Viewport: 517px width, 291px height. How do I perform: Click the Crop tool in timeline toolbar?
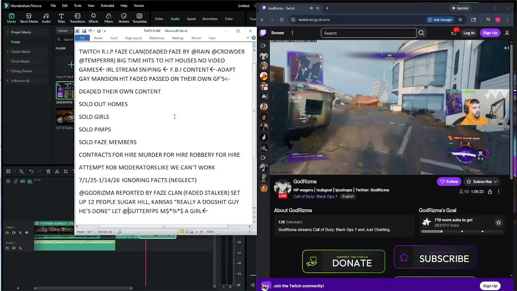(x=65, y=171)
